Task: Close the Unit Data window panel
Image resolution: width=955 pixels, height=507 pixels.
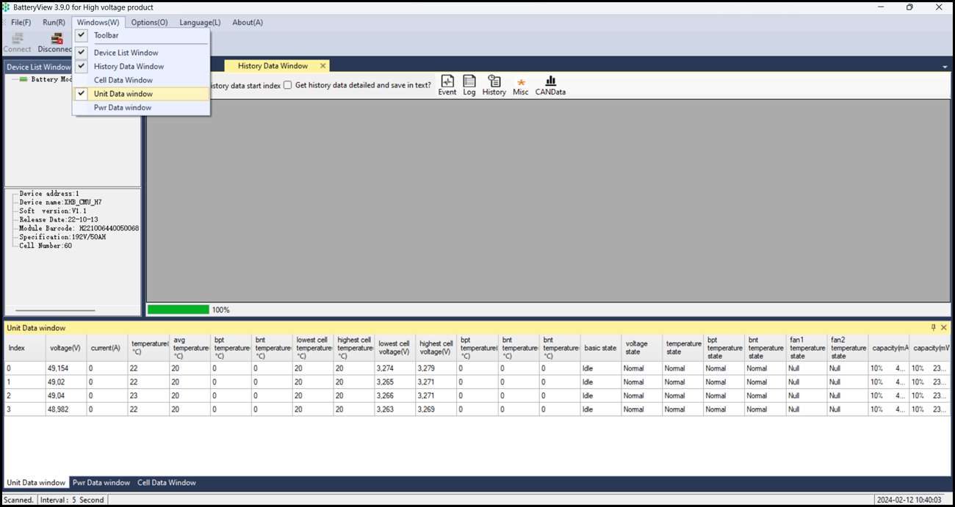Action: pos(944,327)
